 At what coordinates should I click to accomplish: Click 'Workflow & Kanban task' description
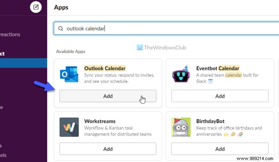pyautogui.click(x=118, y=131)
